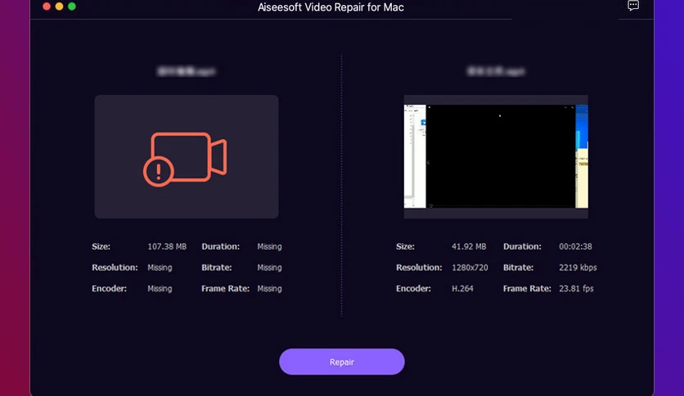Click the 00:02:38 duration value
Screen dimensions: 684x396
tap(575, 246)
